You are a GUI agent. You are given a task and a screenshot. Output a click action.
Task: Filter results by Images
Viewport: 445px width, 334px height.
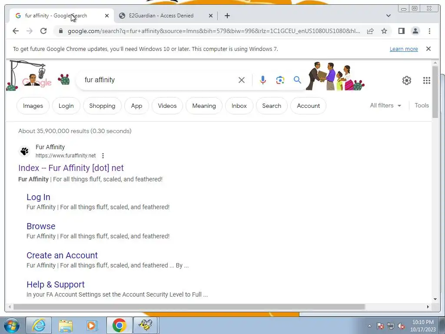(33, 106)
